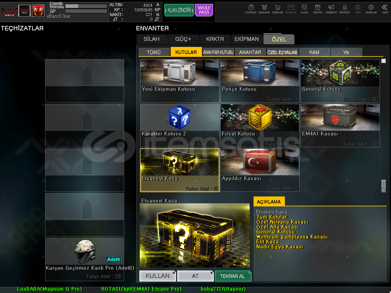Open the Wolf Pass button
This screenshot has width=391, height=293.
click(x=204, y=10)
